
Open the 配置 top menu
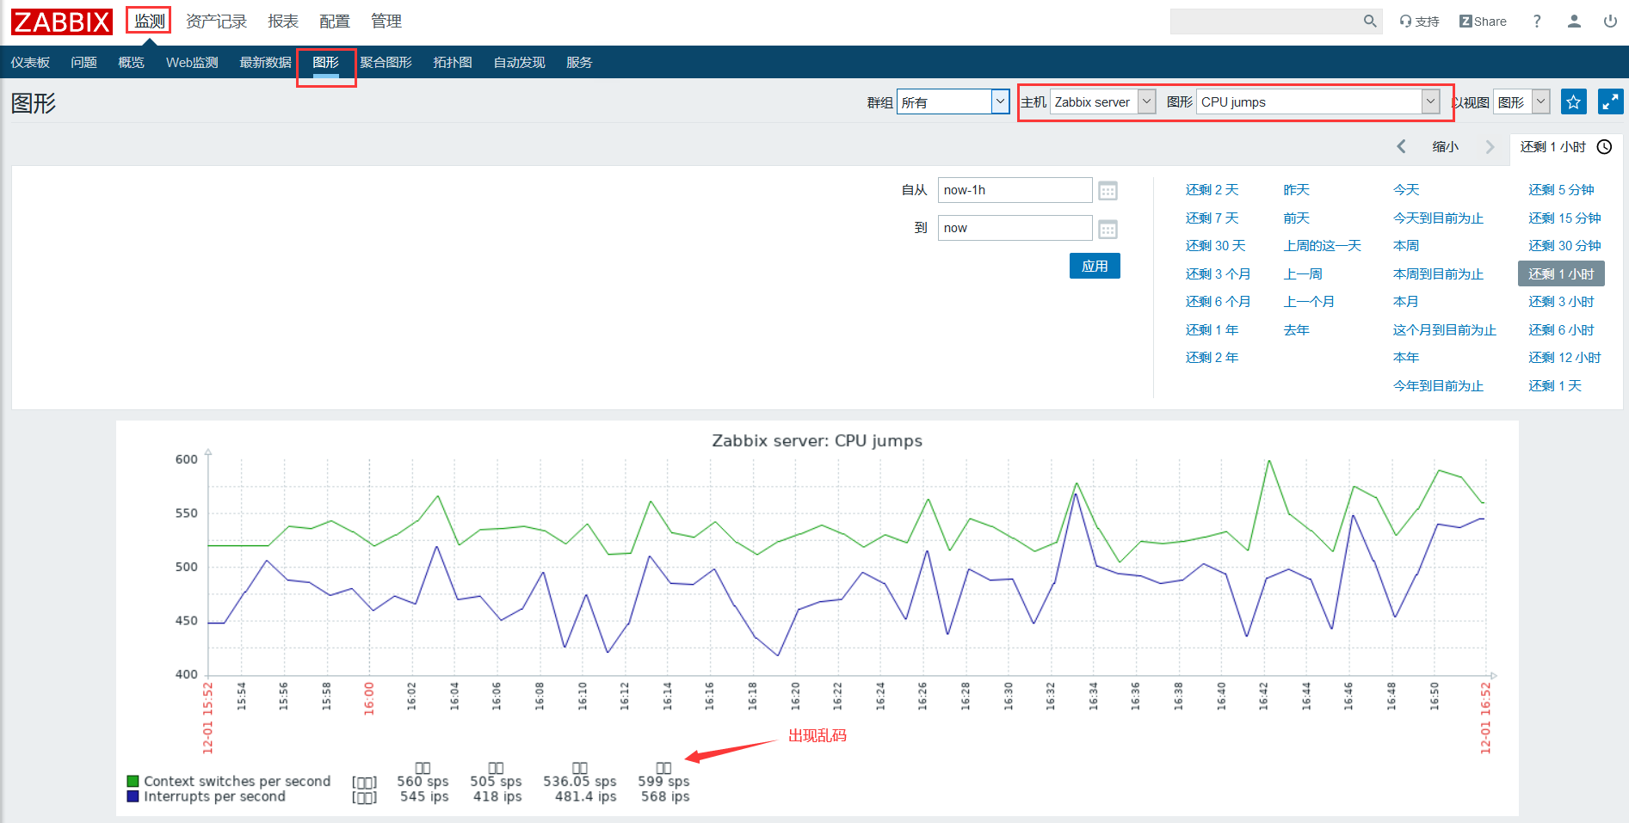335,21
